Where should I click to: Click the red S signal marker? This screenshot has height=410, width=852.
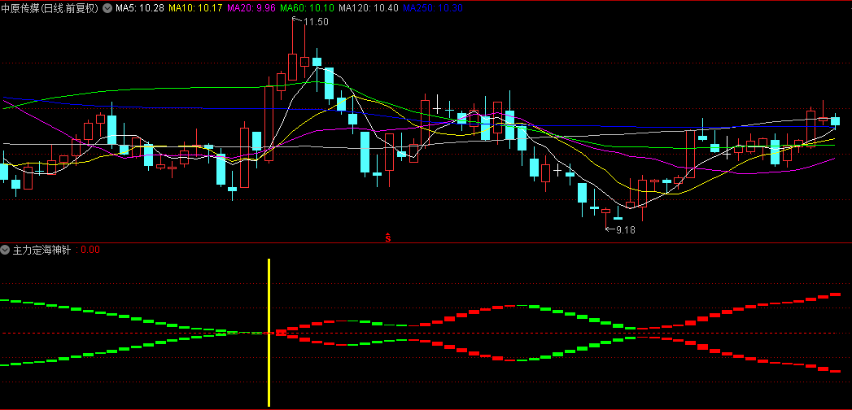coord(388,238)
